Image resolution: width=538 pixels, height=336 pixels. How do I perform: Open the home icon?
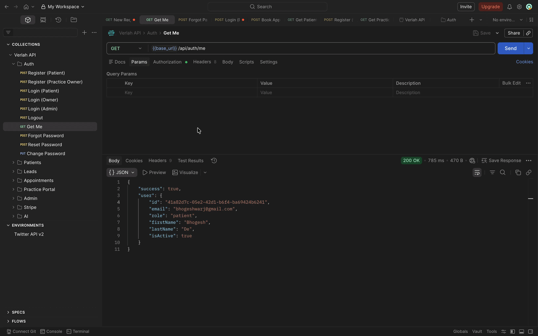[26, 7]
